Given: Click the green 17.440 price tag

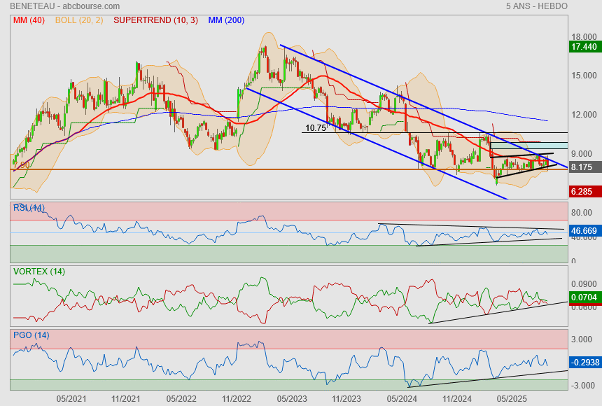Looking at the screenshot, I should [584, 47].
